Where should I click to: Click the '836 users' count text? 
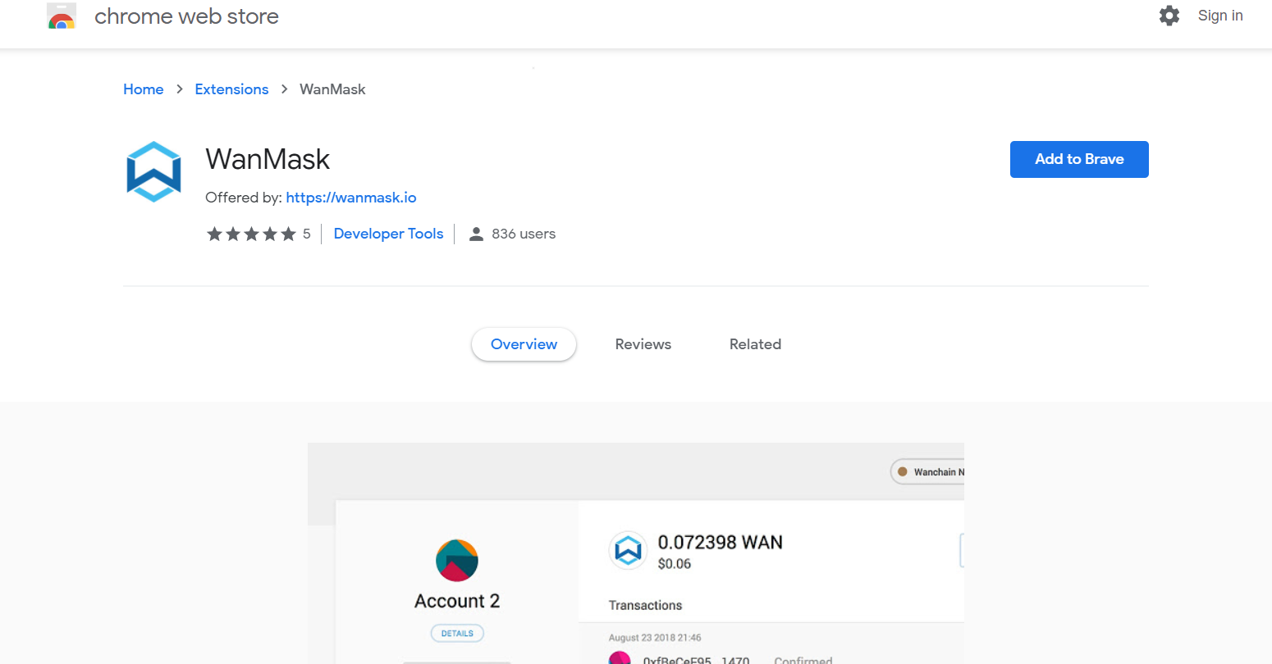(x=524, y=234)
